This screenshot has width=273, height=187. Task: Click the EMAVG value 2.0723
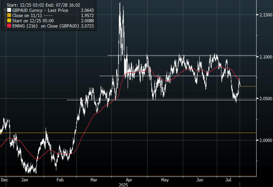88,26
